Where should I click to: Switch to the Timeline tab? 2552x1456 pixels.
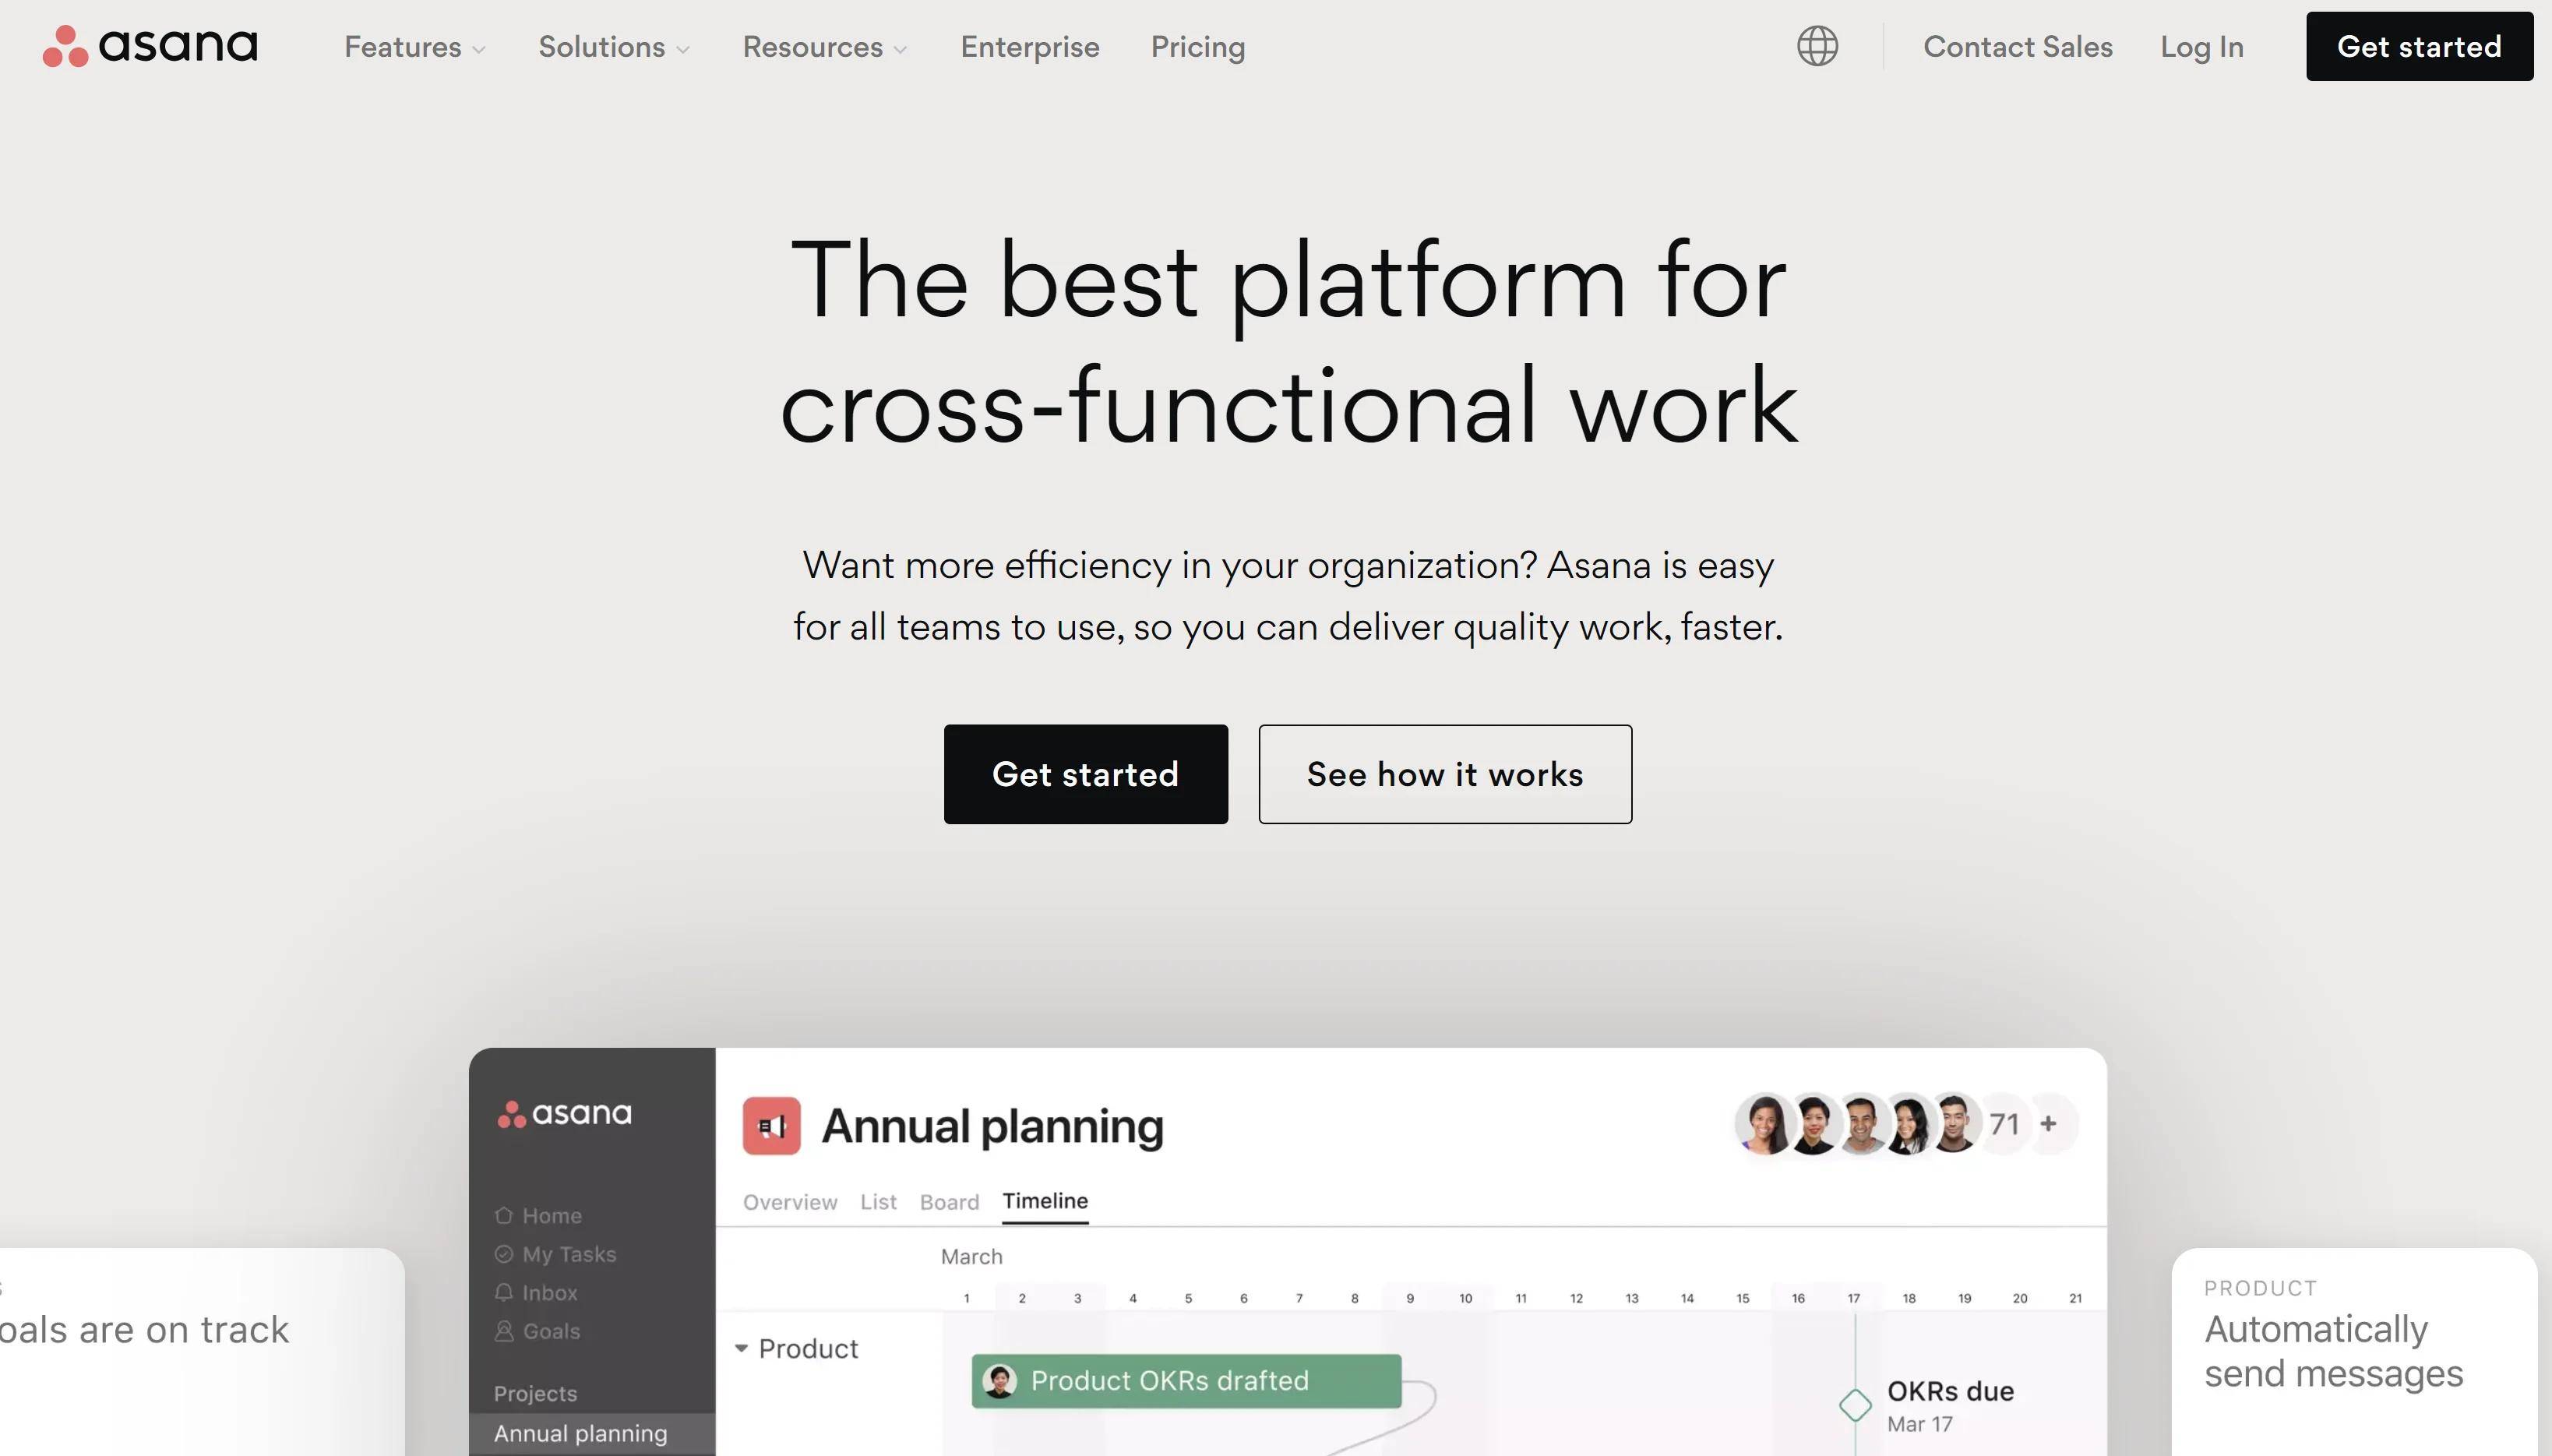click(1045, 1202)
